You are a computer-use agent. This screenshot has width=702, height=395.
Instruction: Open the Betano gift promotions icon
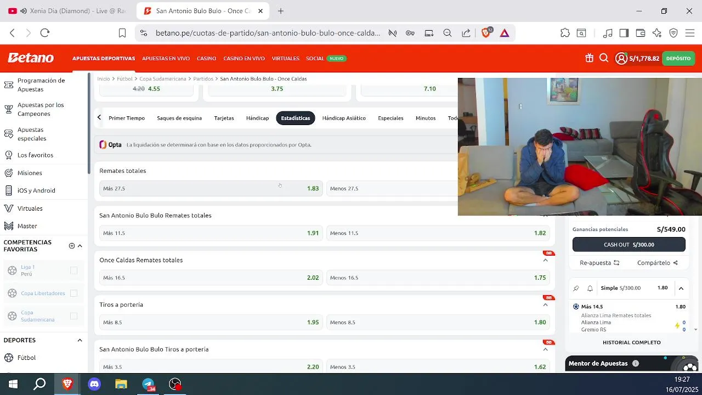coord(589,58)
